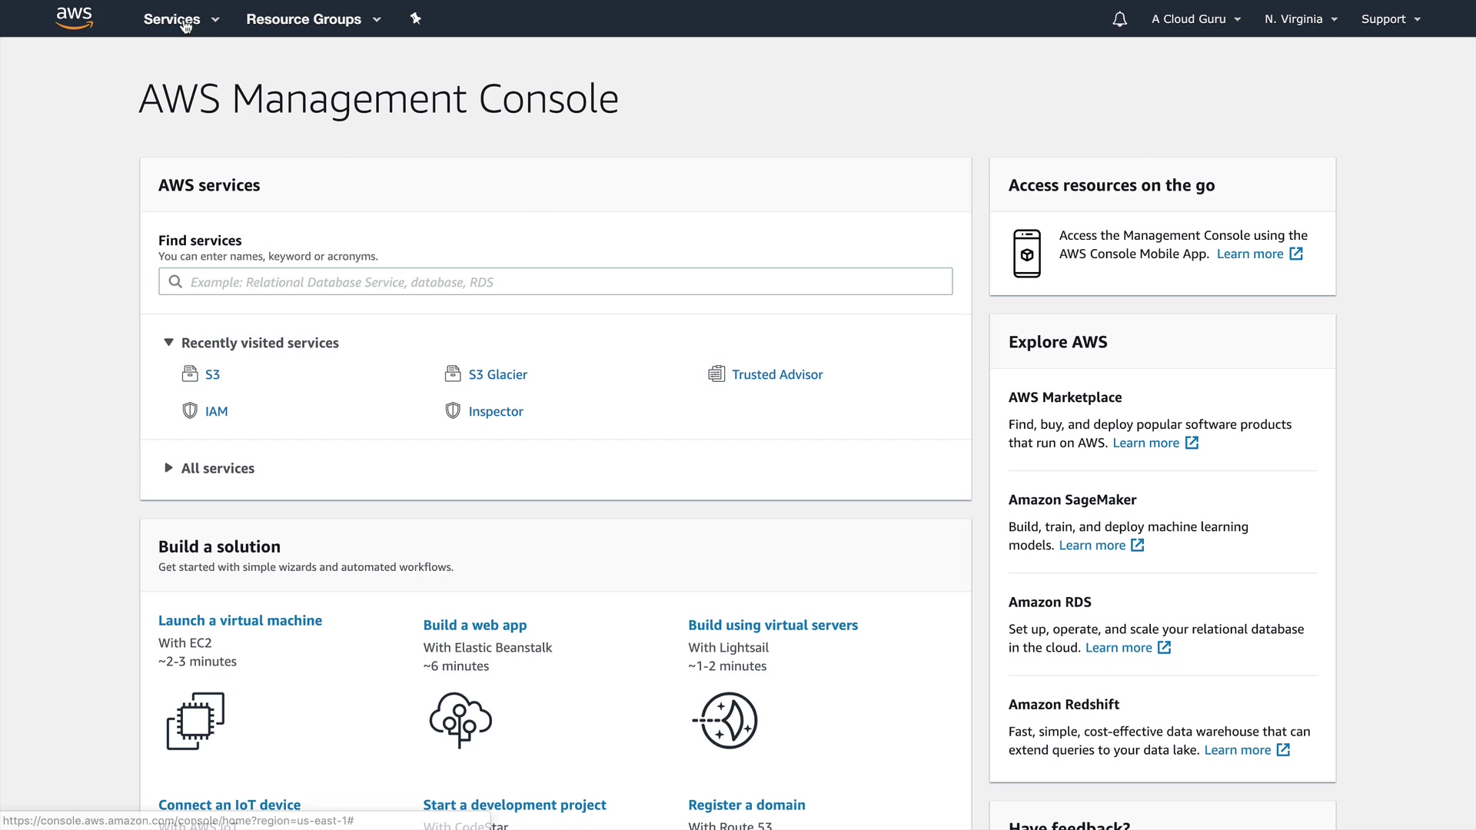
Task: Click the pin shortcuts icon
Action: point(415,18)
